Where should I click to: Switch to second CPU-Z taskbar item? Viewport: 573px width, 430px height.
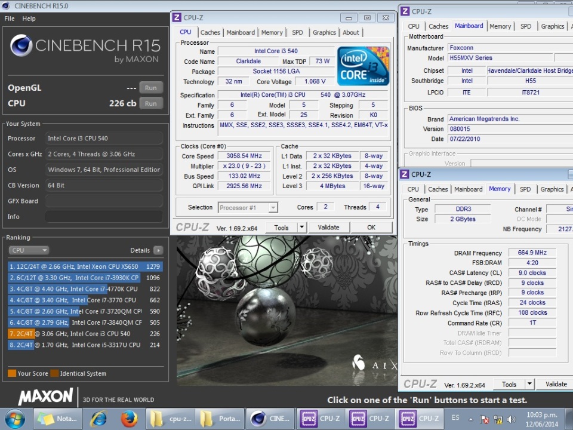(369, 419)
